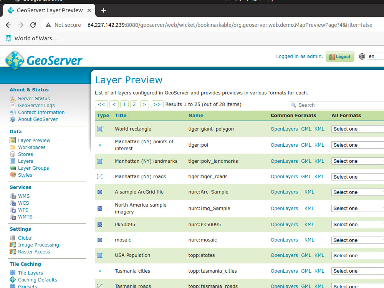Go to results page 2

[x=134, y=104]
